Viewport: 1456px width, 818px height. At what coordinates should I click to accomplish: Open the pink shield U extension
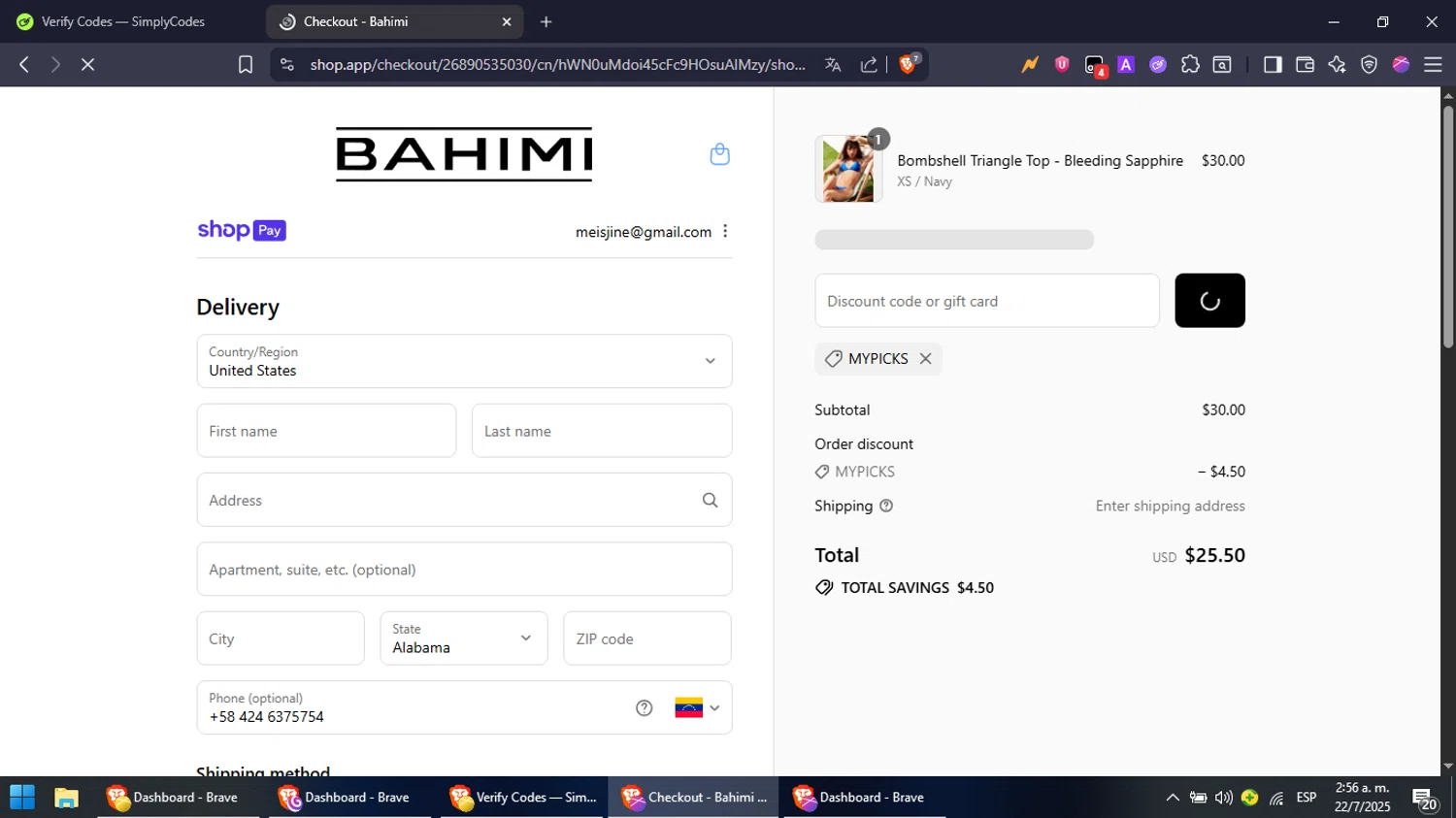(x=1062, y=64)
